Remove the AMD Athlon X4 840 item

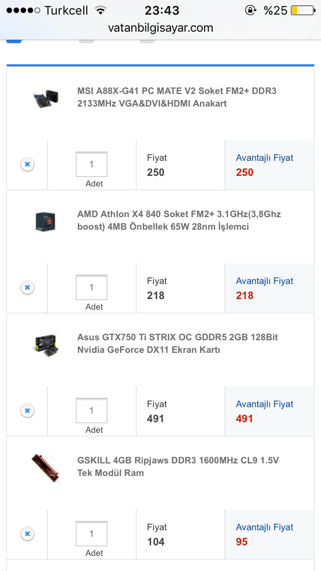pos(28,288)
